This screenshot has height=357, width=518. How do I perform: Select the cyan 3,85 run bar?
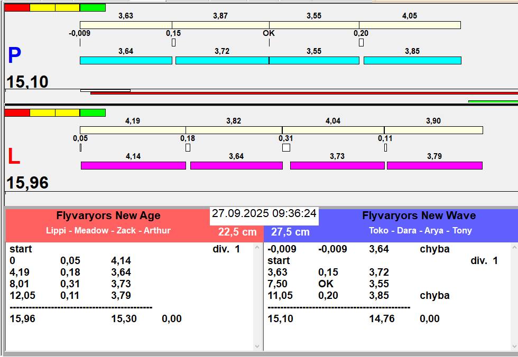coord(412,61)
